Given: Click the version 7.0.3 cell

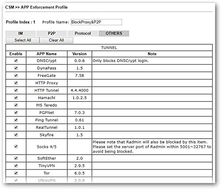Looking at the screenshot, I should point(80,112).
